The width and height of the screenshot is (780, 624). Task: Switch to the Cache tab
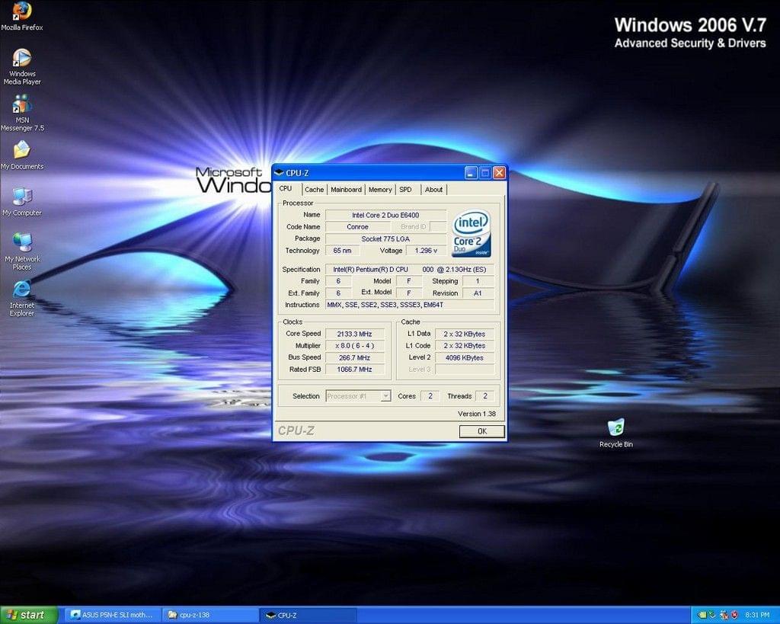(314, 190)
